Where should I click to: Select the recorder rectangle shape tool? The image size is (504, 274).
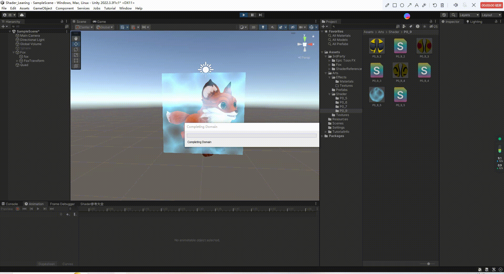[x=395, y=5]
